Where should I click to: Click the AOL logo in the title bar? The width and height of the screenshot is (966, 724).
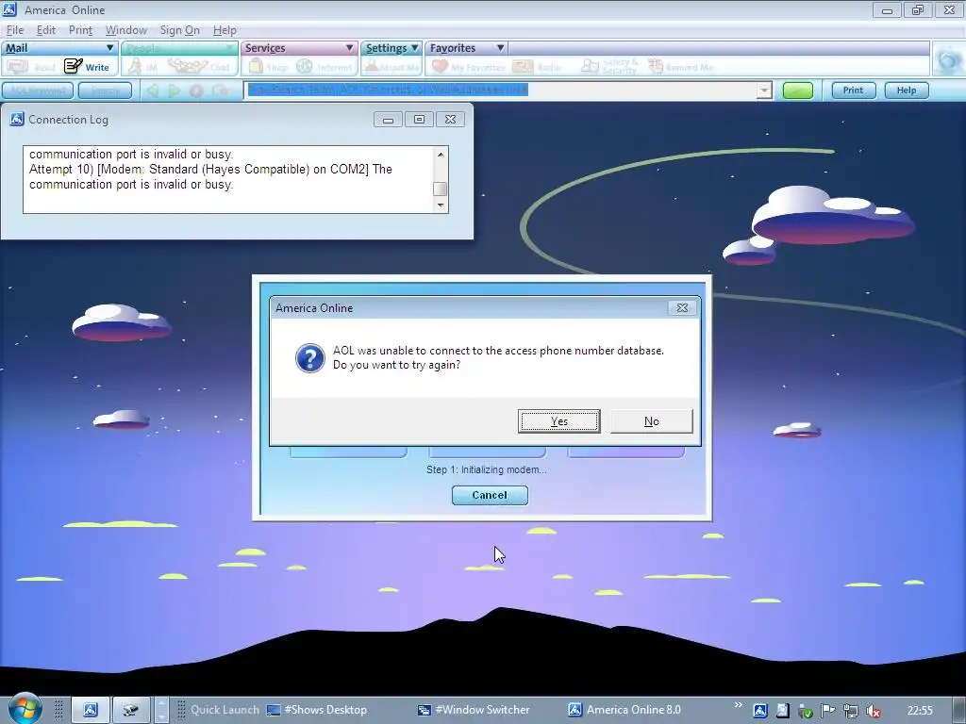click(9, 9)
